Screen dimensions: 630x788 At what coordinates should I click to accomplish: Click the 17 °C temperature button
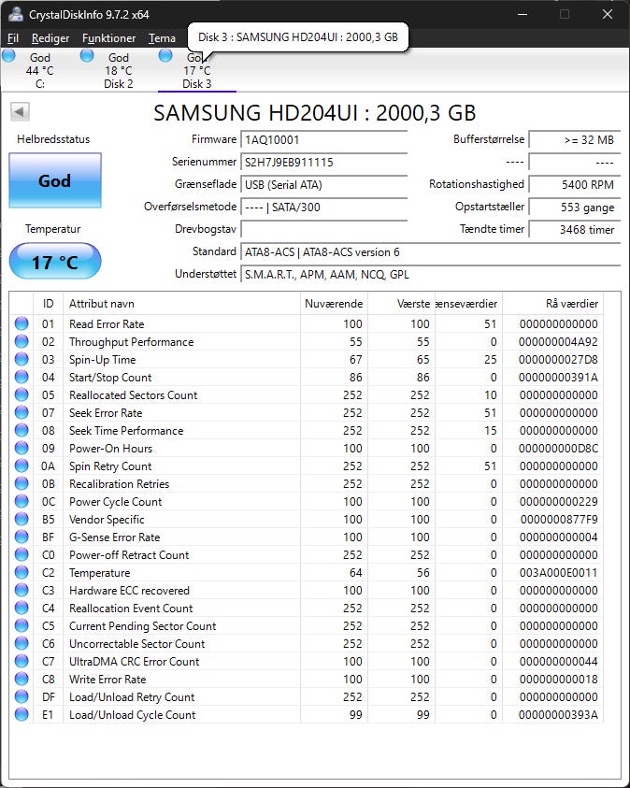(55, 261)
